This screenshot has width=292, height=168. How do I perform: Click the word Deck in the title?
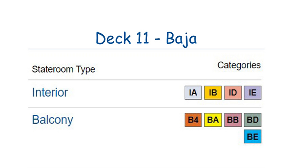[113, 38]
